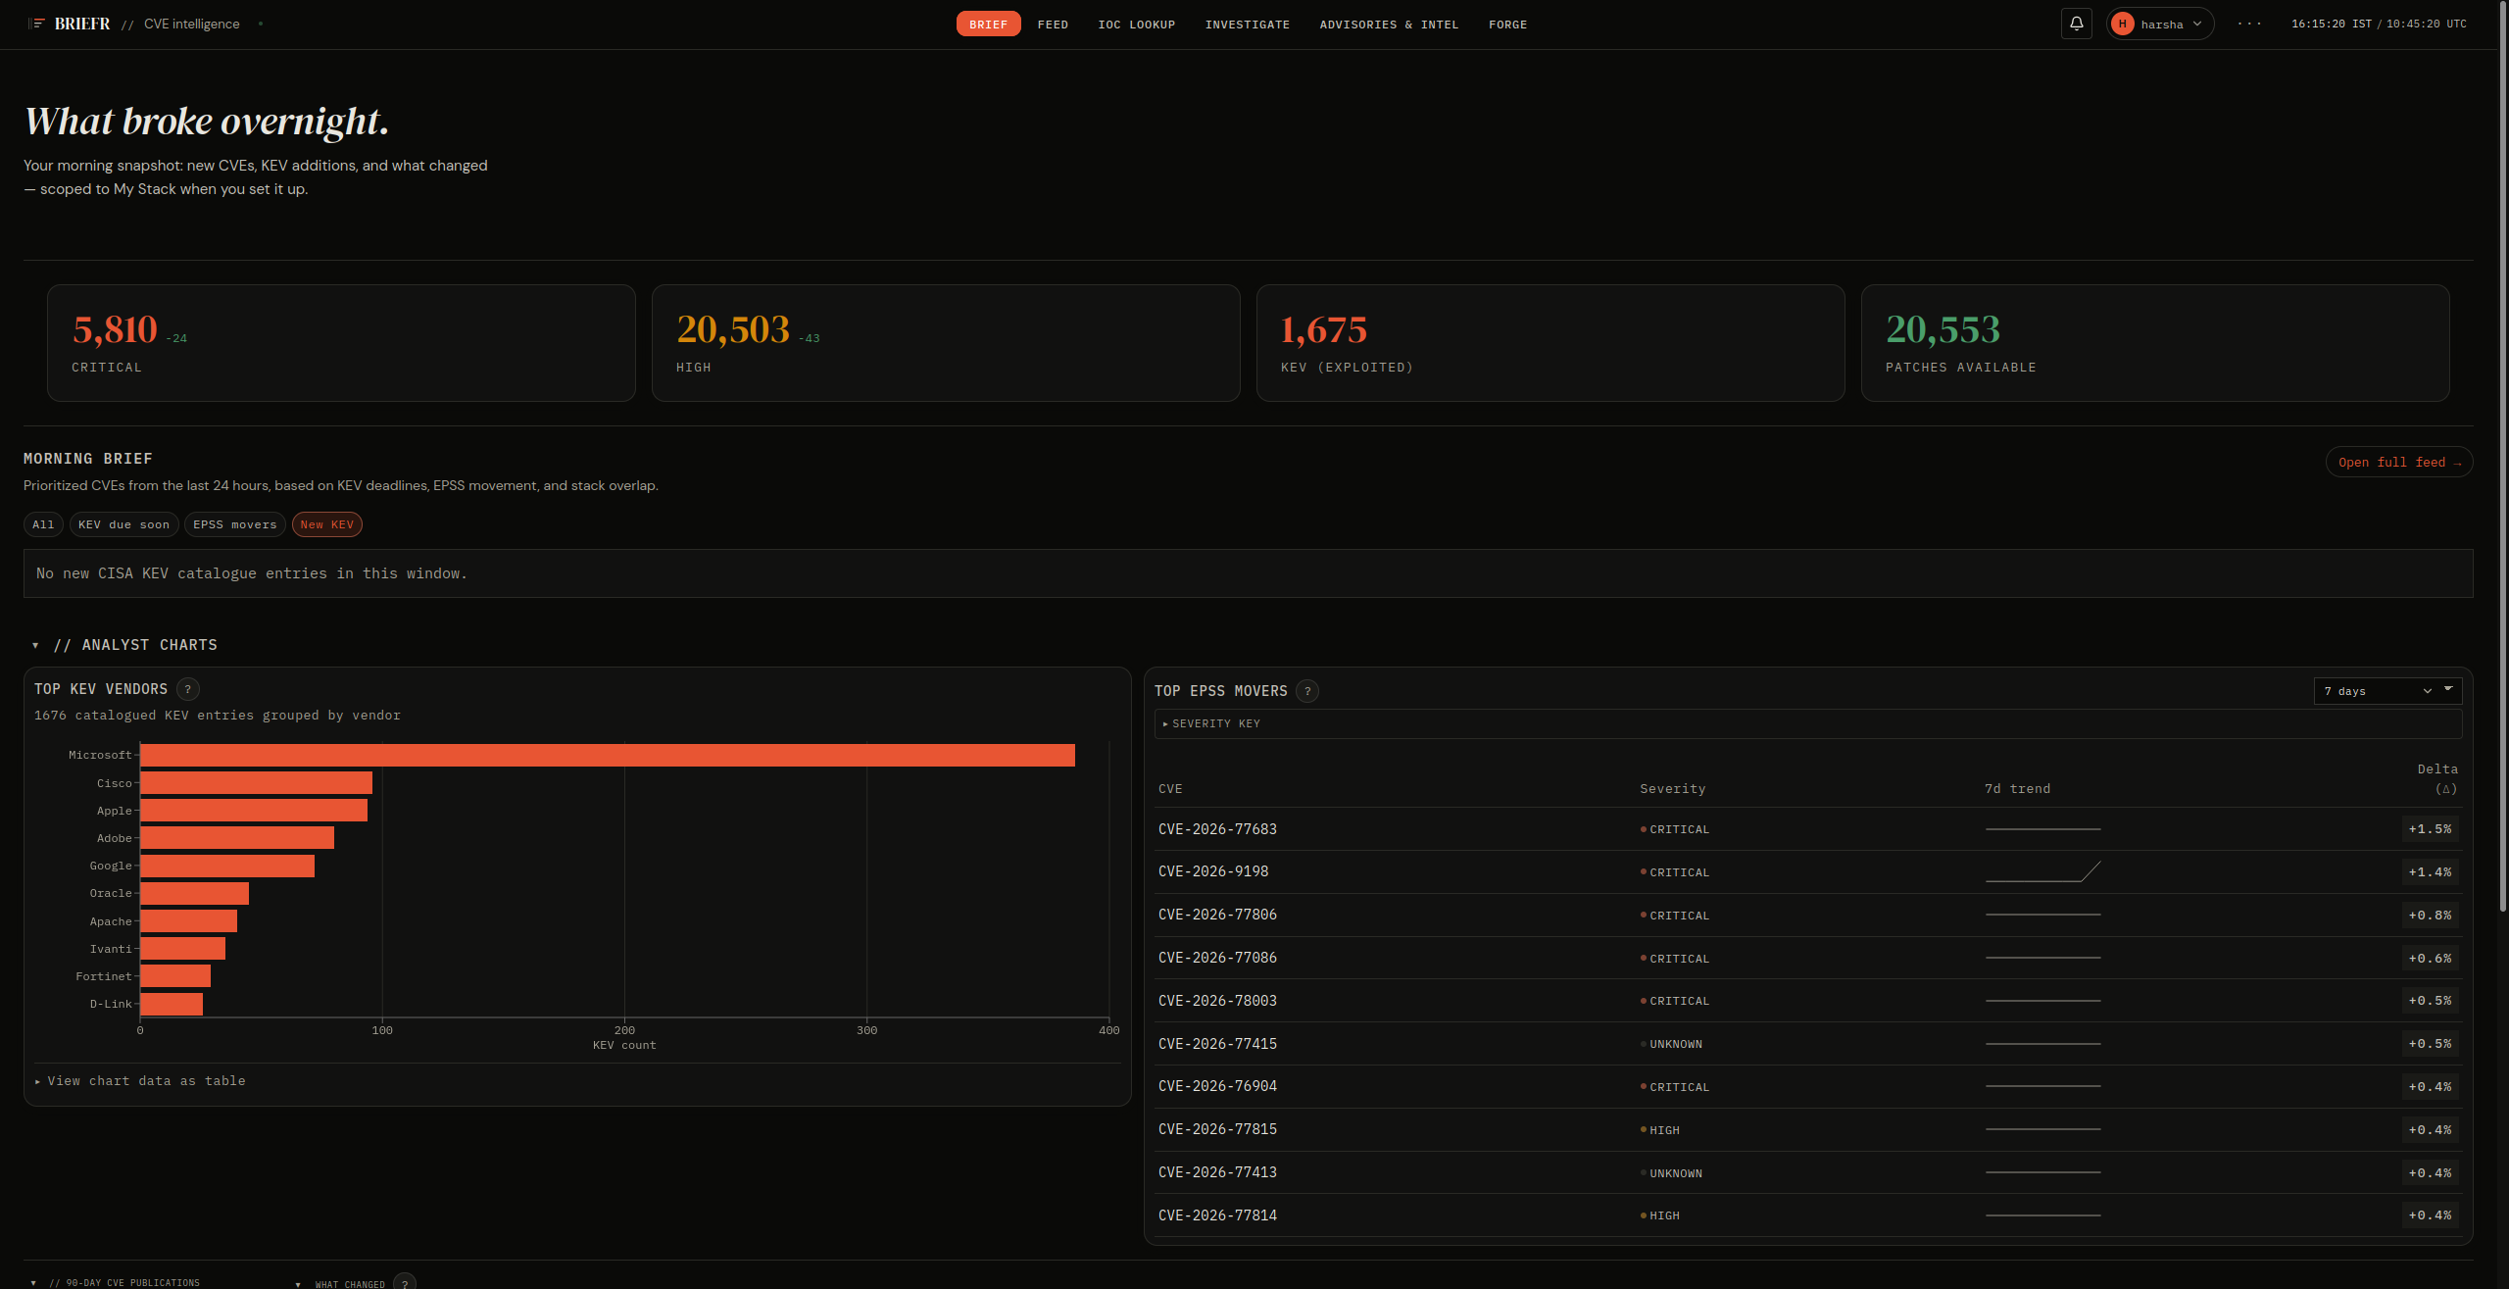Click the Apache bar in KEV chart
The width and height of the screenshot is (2509, 1289).
188,920
